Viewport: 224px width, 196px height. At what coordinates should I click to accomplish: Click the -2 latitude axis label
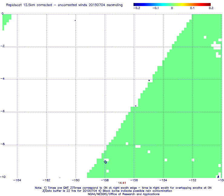click(x=2, y=46)
